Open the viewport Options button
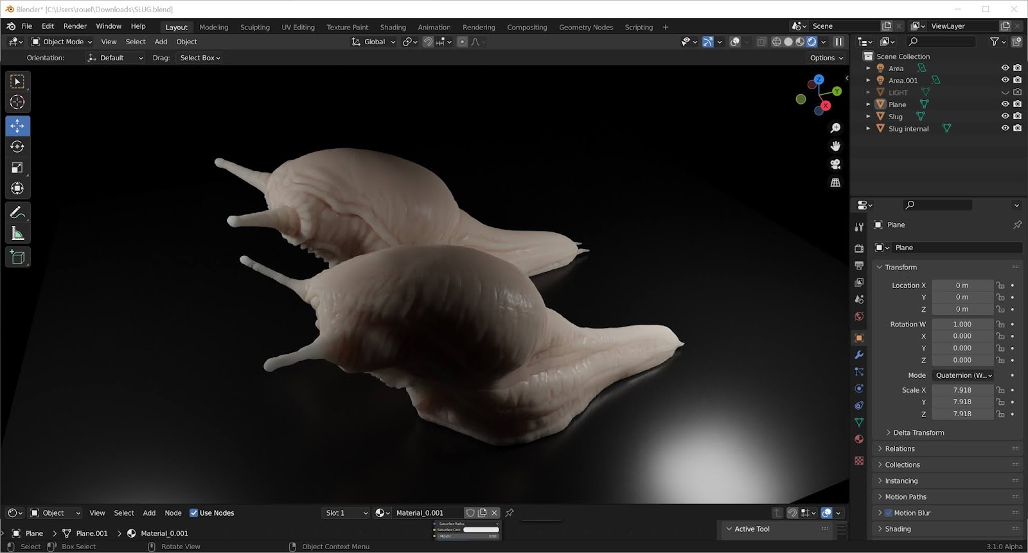 tap(826, 58)
